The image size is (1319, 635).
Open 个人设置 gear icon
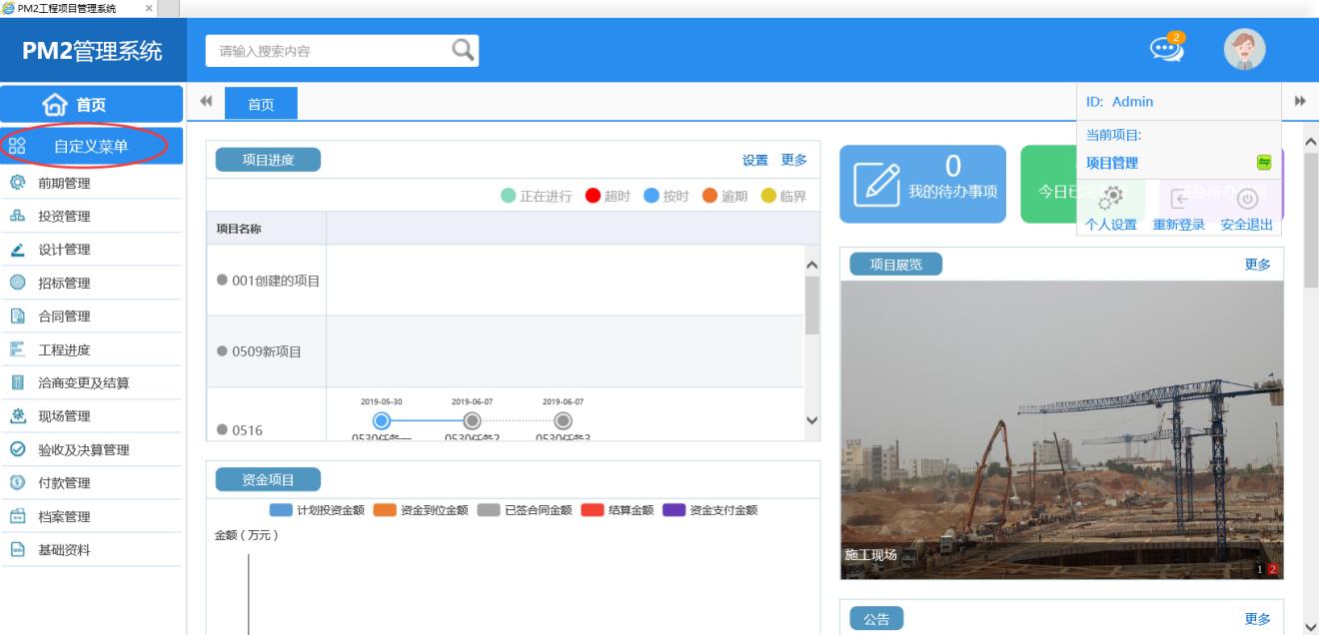[x=1111, y=197]
